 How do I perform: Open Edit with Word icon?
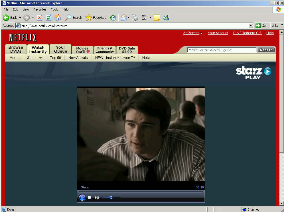[144, 18]
